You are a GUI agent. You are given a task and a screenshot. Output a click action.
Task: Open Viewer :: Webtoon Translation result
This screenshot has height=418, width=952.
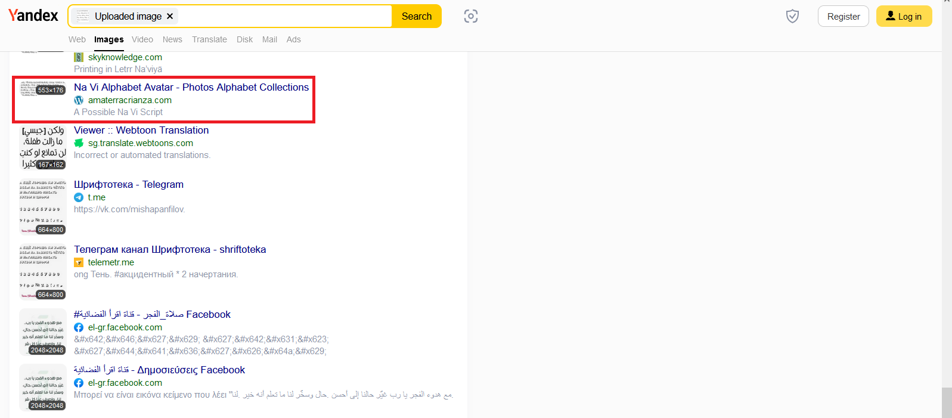point(141,130)
